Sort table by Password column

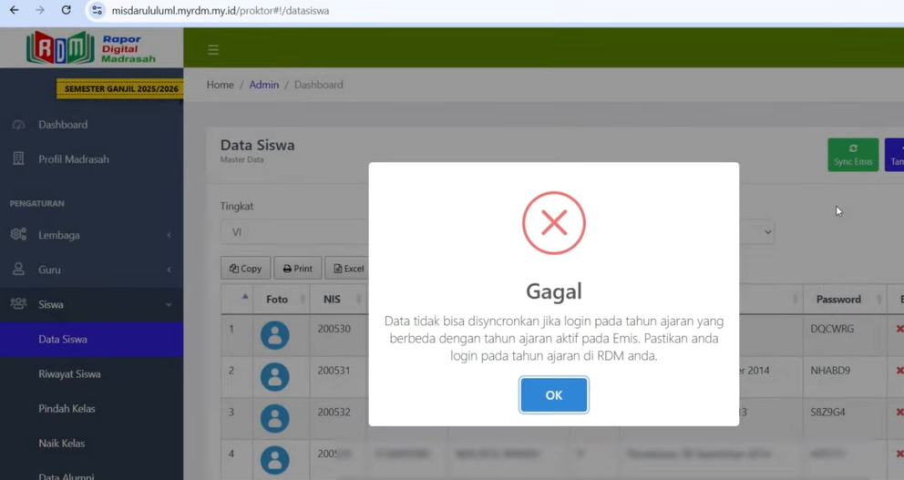tap(845, 299)
